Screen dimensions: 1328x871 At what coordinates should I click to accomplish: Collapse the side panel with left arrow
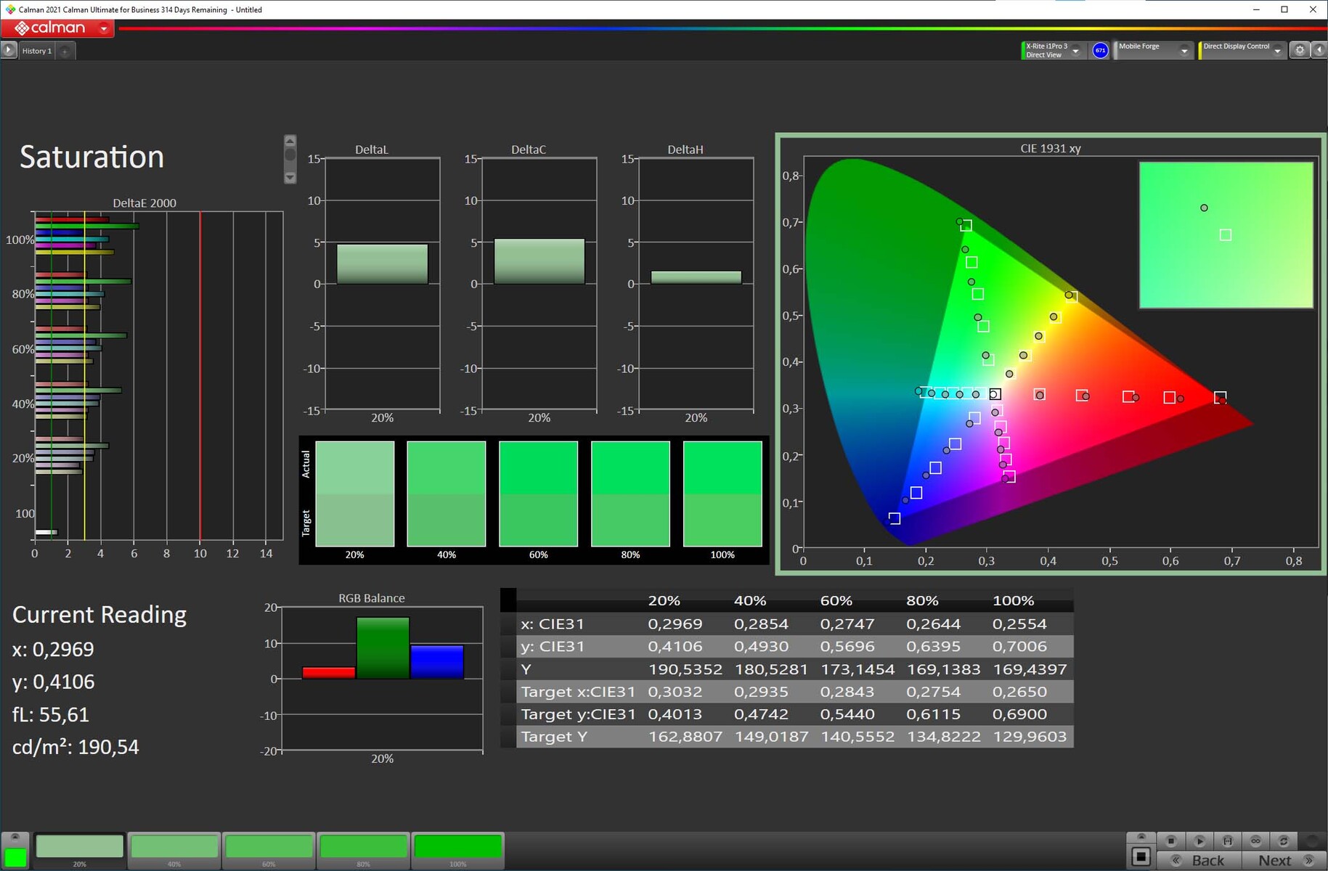tap(1319, 50)
